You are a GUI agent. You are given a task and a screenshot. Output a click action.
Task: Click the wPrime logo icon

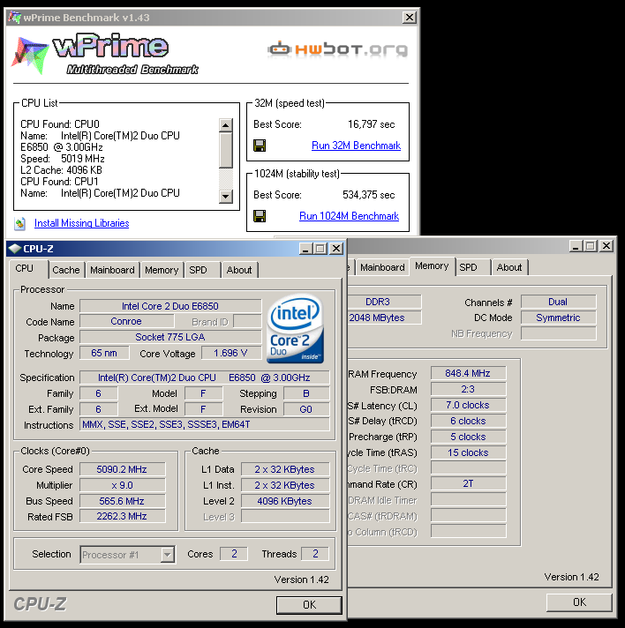point(30,55)
